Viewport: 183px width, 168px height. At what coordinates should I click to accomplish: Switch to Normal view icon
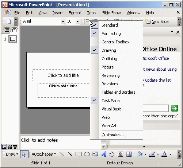[4, 147]
